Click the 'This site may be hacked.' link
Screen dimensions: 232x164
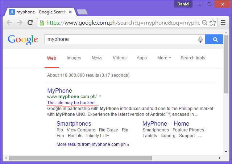click(71, 103)
